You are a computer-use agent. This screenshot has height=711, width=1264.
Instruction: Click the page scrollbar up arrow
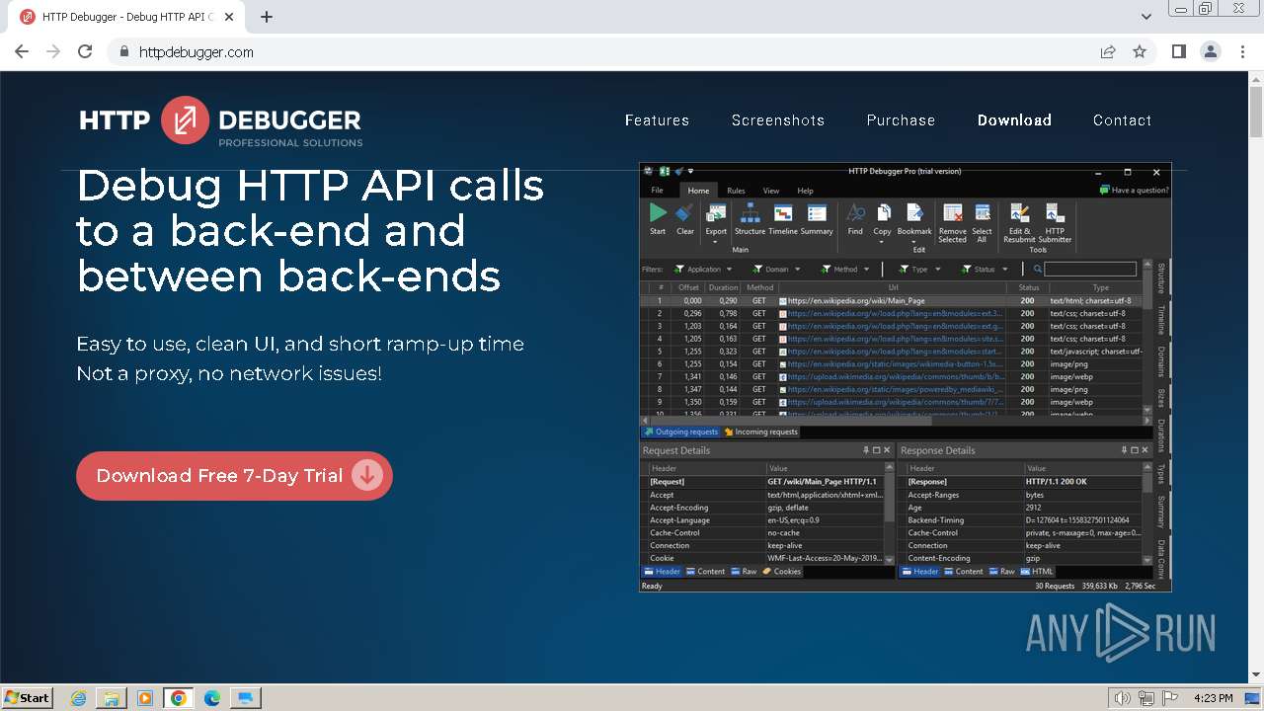1255,79
